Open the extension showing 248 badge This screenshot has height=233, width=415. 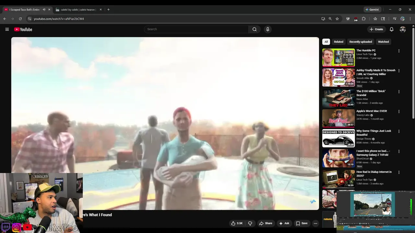(356, 19)
